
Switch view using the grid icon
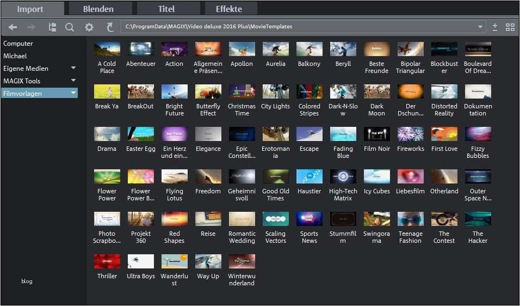pos(510,27)
